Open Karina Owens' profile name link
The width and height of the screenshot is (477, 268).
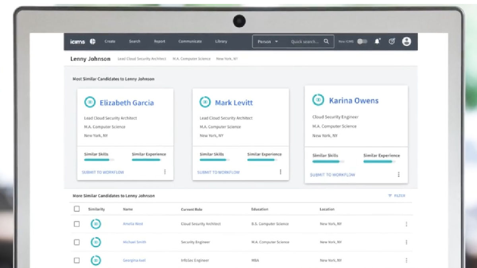tap(354, 100)
